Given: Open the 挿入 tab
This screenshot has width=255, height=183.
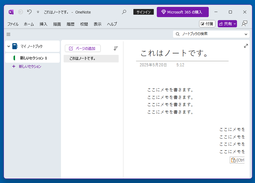Looking at the screenshot, I should coord(44,24).
